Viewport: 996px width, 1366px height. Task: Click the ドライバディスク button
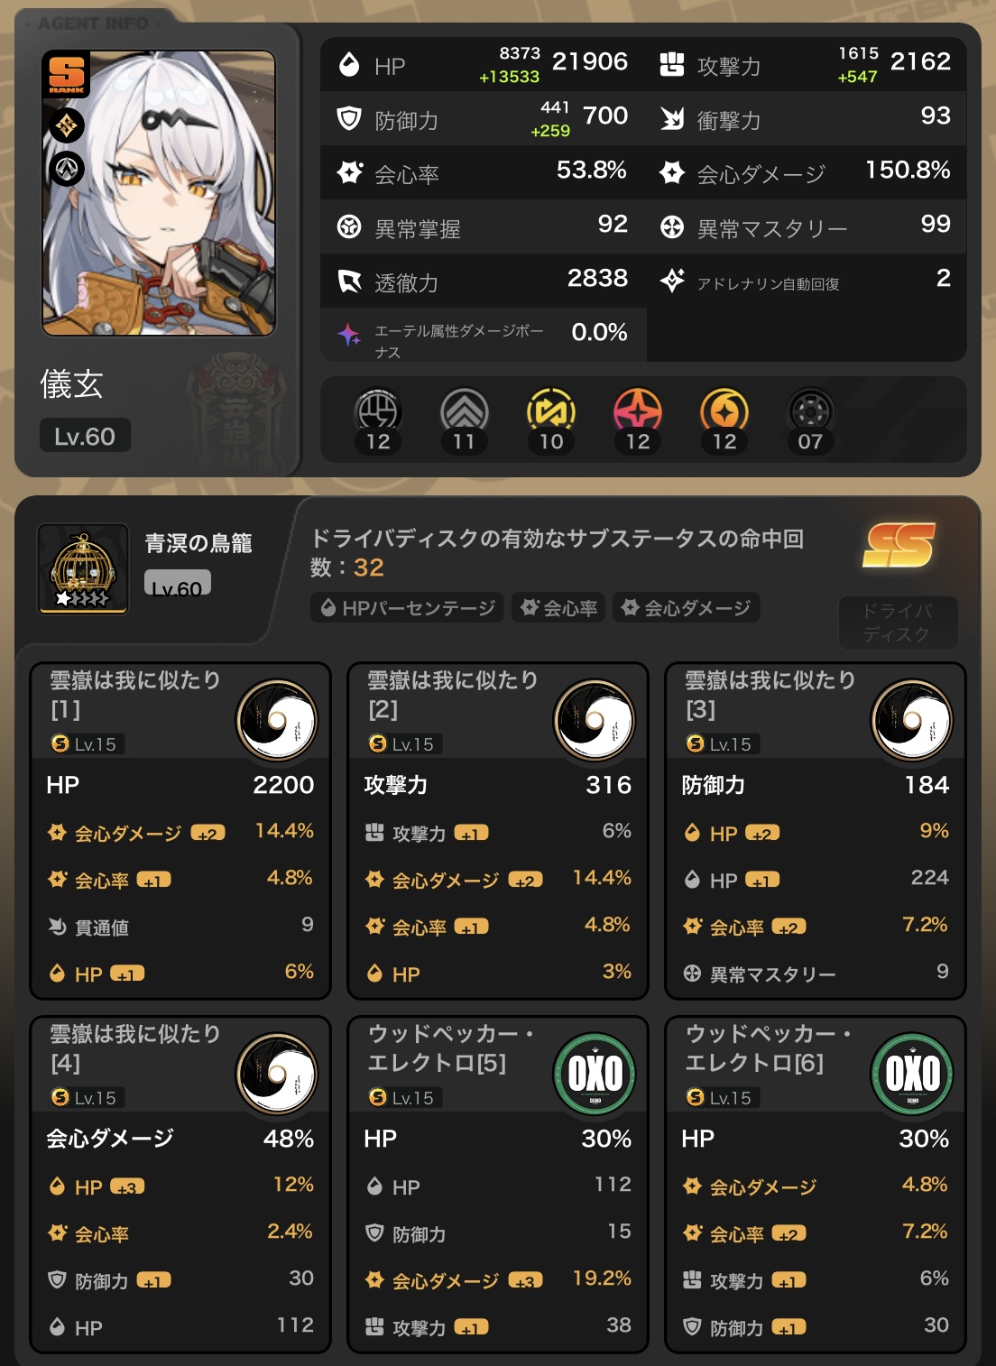click(x=898, y=623)
